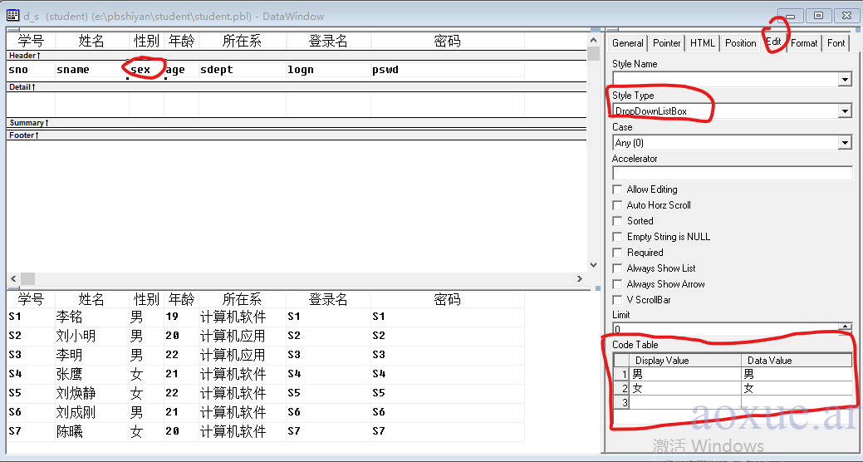Screen dimensions: 863x462
Task: Select code table row 3 header
Action: [622, 402]
